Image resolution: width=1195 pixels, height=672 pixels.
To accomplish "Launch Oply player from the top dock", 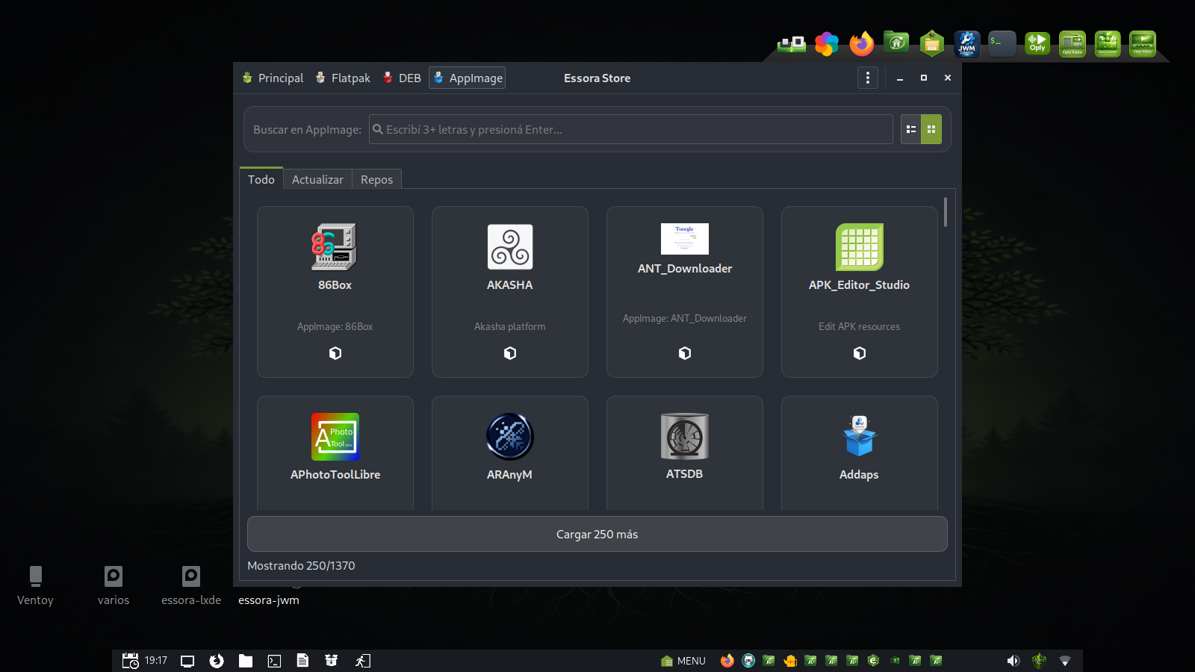I will (x=1037, y=44).
